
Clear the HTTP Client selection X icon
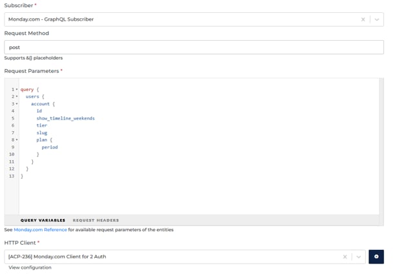(345, 256)
